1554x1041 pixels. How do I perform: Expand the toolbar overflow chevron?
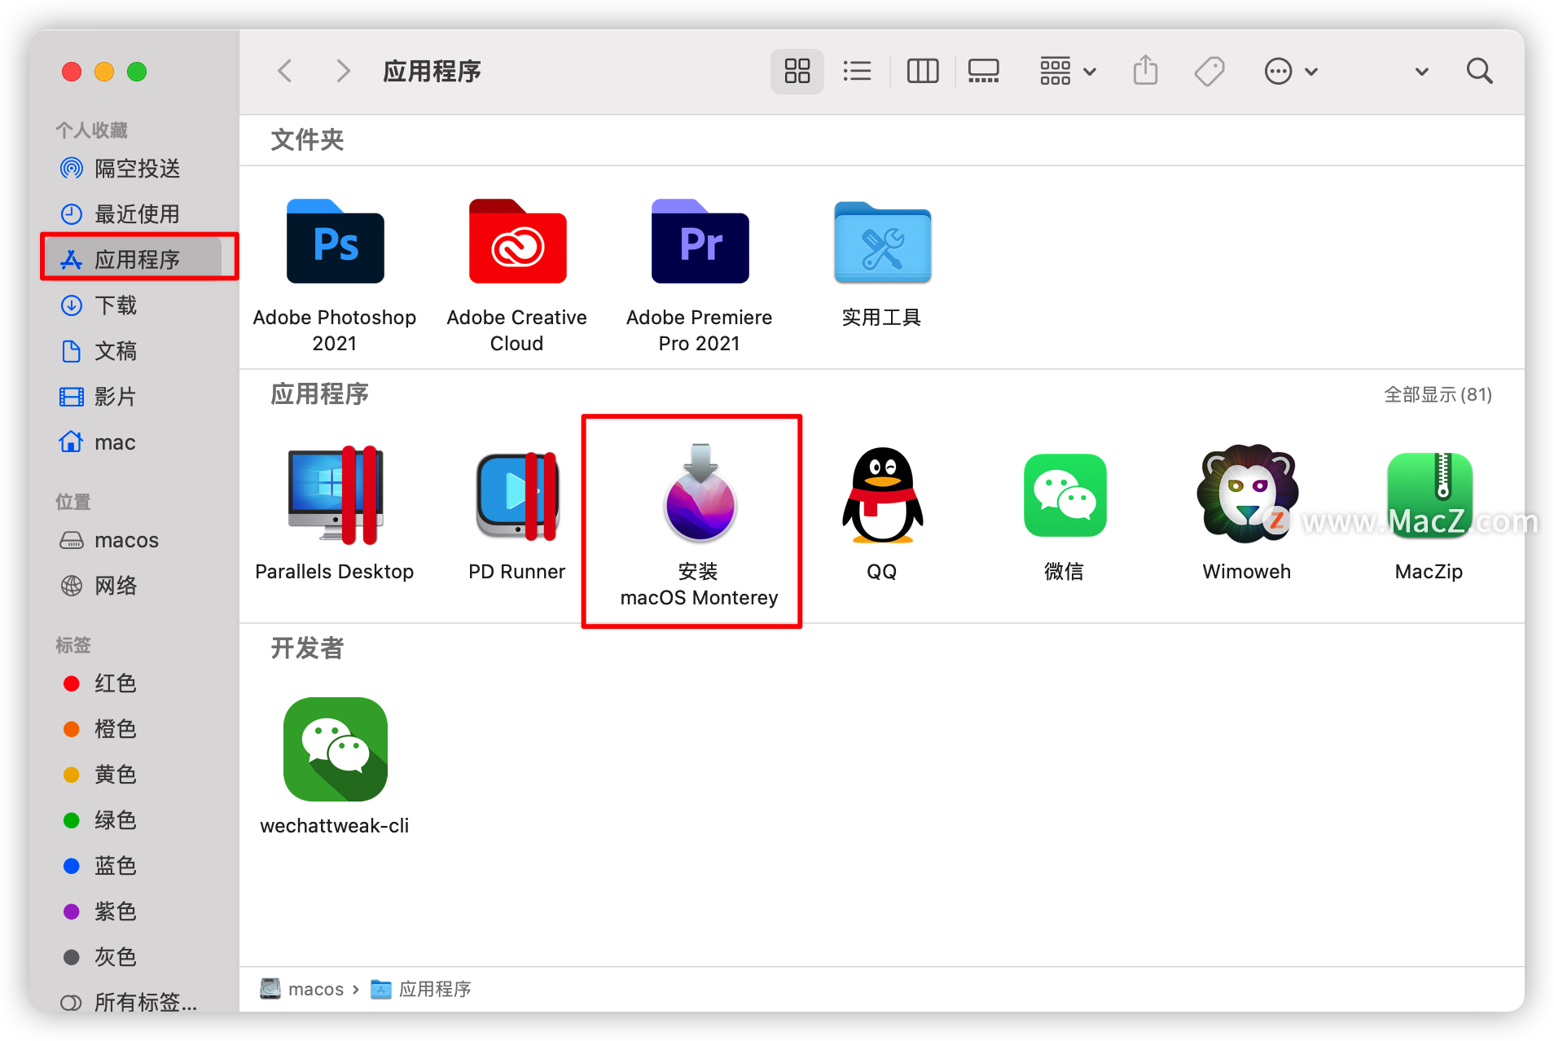click(x=1421, y=72)
